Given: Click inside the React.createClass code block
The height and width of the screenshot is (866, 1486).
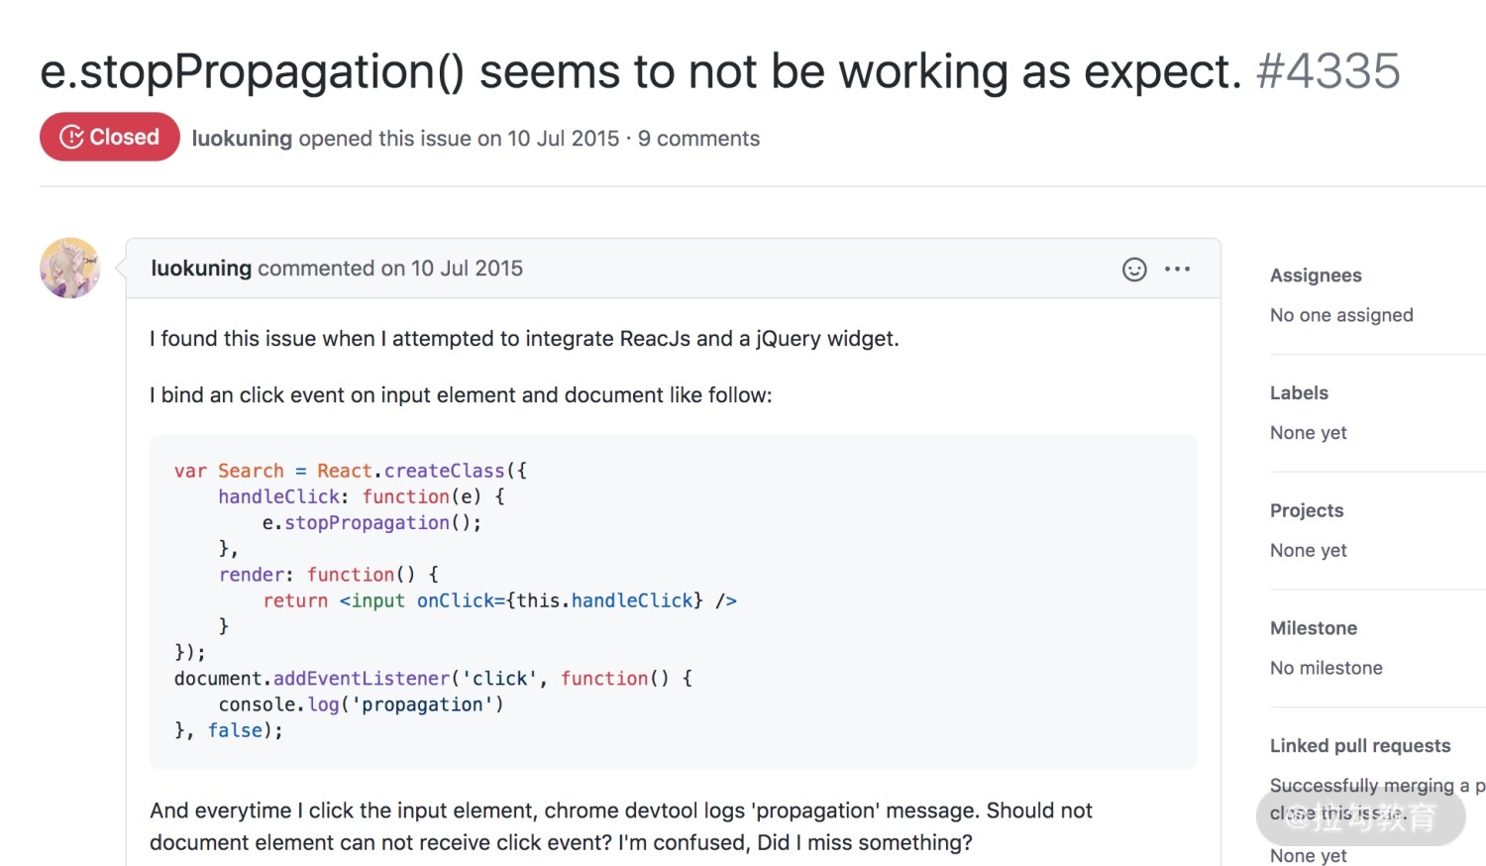Looking at the screenshot, I should (x=673, y=600).
